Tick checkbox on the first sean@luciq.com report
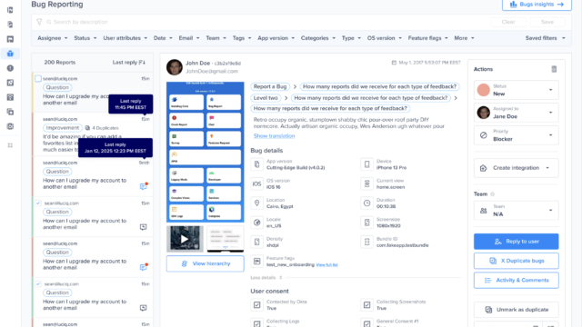This screenshot has height=327, width=582. pyautogui.click(x=38, y=79)
